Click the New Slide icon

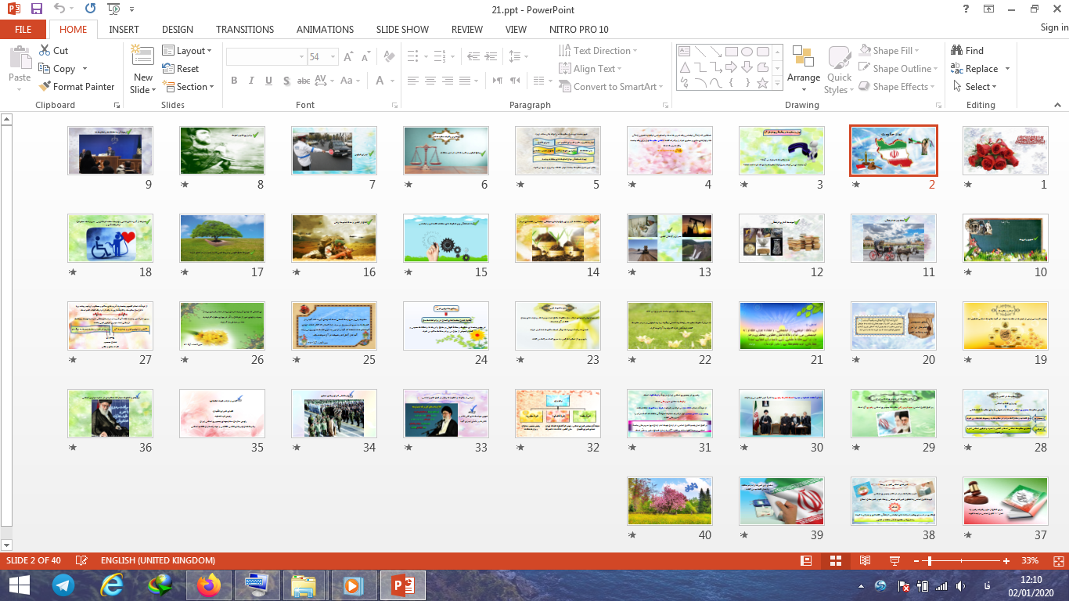coord(142,56)
